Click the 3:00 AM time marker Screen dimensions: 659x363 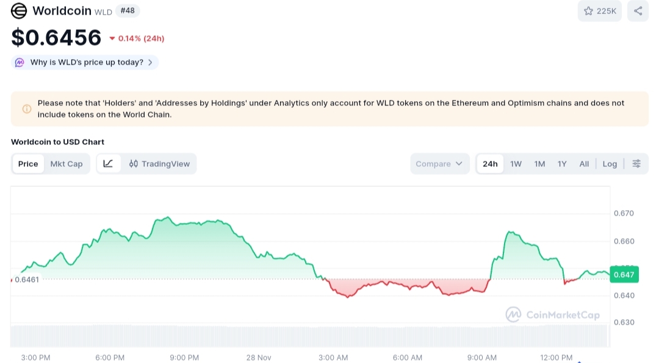point(333,358)
